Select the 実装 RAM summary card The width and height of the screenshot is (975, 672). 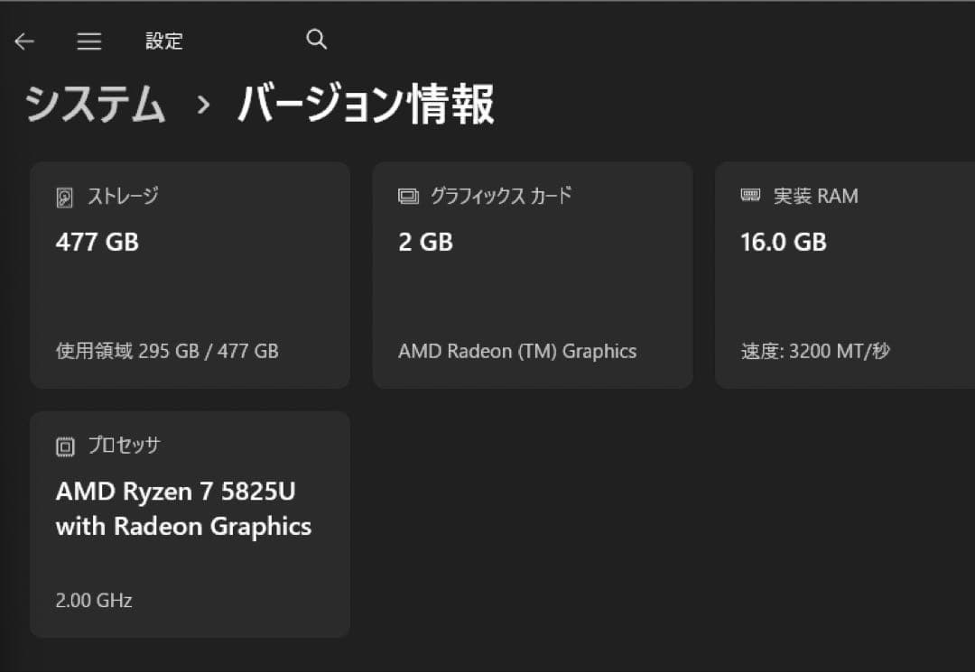[844, 273]
